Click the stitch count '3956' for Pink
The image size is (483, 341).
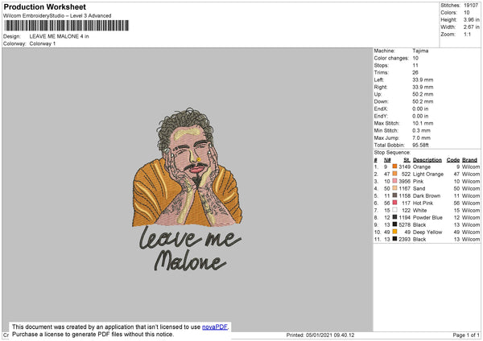405,181
